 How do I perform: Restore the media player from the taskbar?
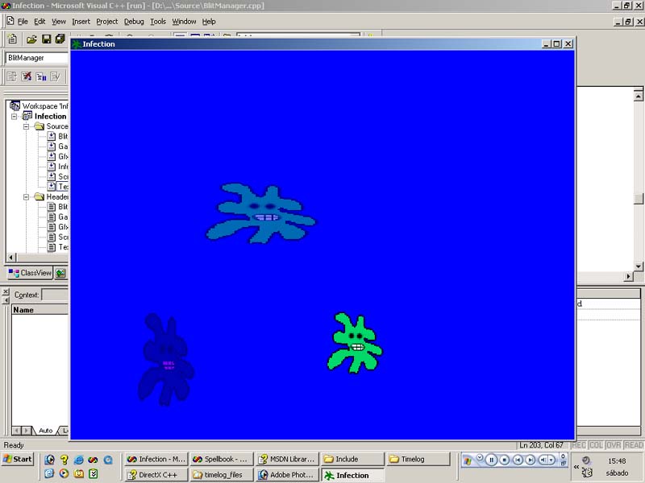[x=563, y=464]
